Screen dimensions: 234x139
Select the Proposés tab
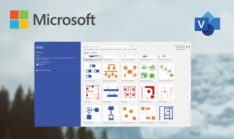tap(86, 53)
